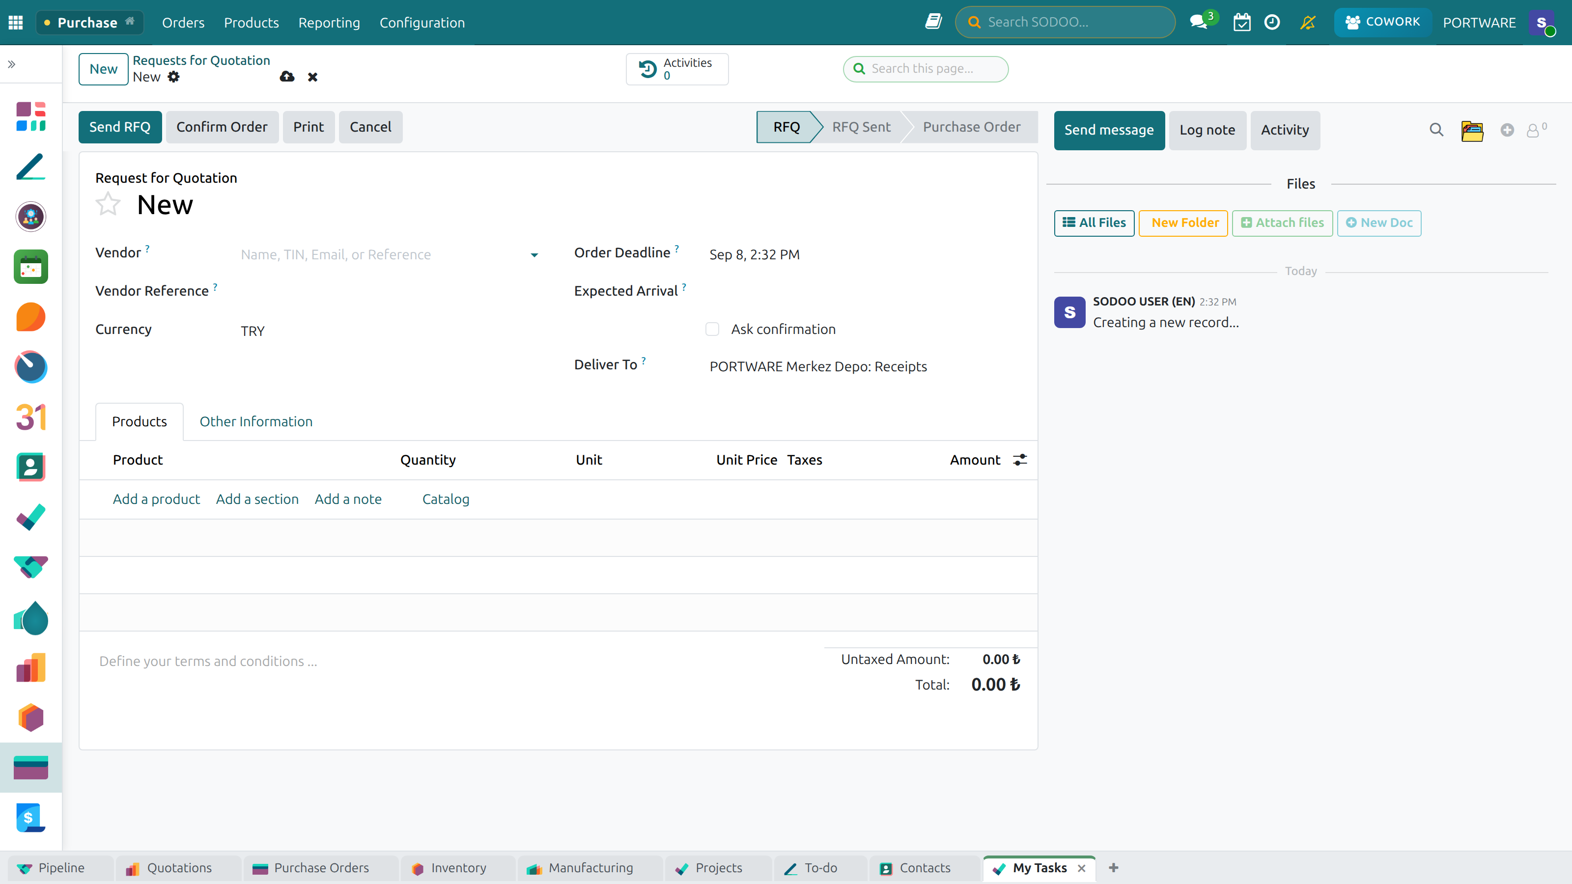Click the Print button
The image size is (1572, 884).
pos(308,127)
